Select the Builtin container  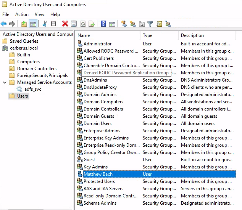(24, 55)
